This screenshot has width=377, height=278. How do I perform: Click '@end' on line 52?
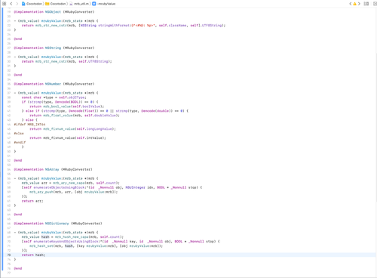click(18, 160)
